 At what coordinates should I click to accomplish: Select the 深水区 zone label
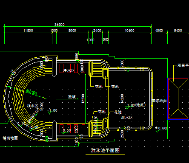pos(127,118)
